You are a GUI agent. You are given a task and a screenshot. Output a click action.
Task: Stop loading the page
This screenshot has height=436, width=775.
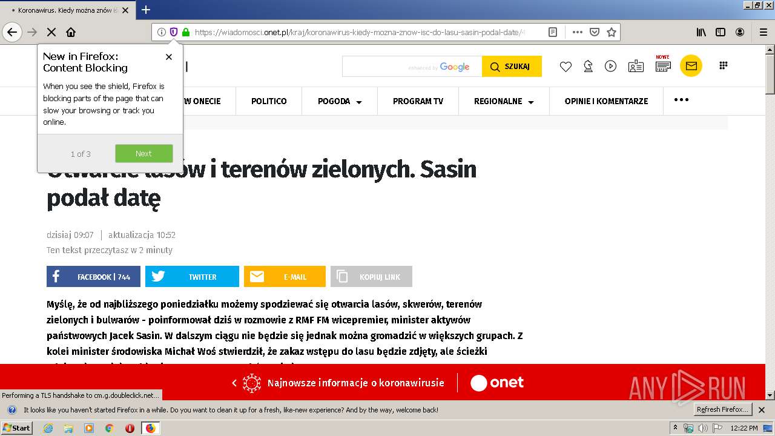(x=51, y=32)
